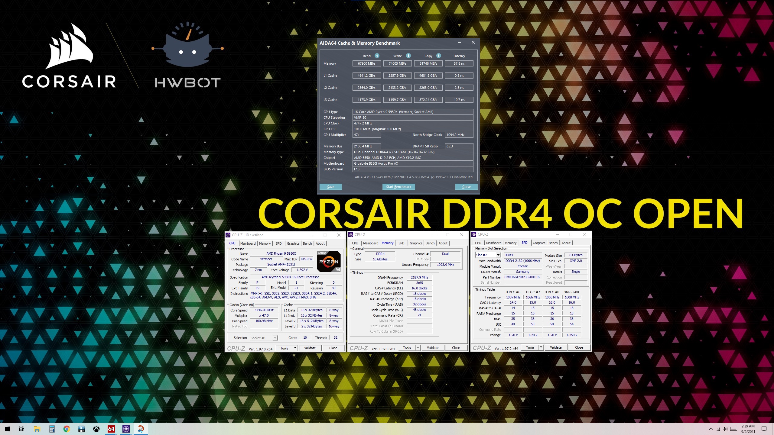Open the Xbox app from the taskbar
This screenshot has width=774, height=435.
96,429
